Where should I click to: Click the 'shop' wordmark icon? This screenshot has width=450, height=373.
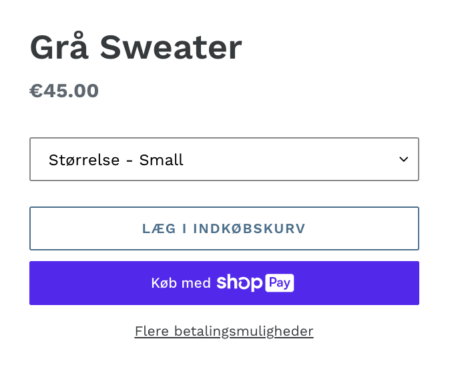tap(239, 283)
